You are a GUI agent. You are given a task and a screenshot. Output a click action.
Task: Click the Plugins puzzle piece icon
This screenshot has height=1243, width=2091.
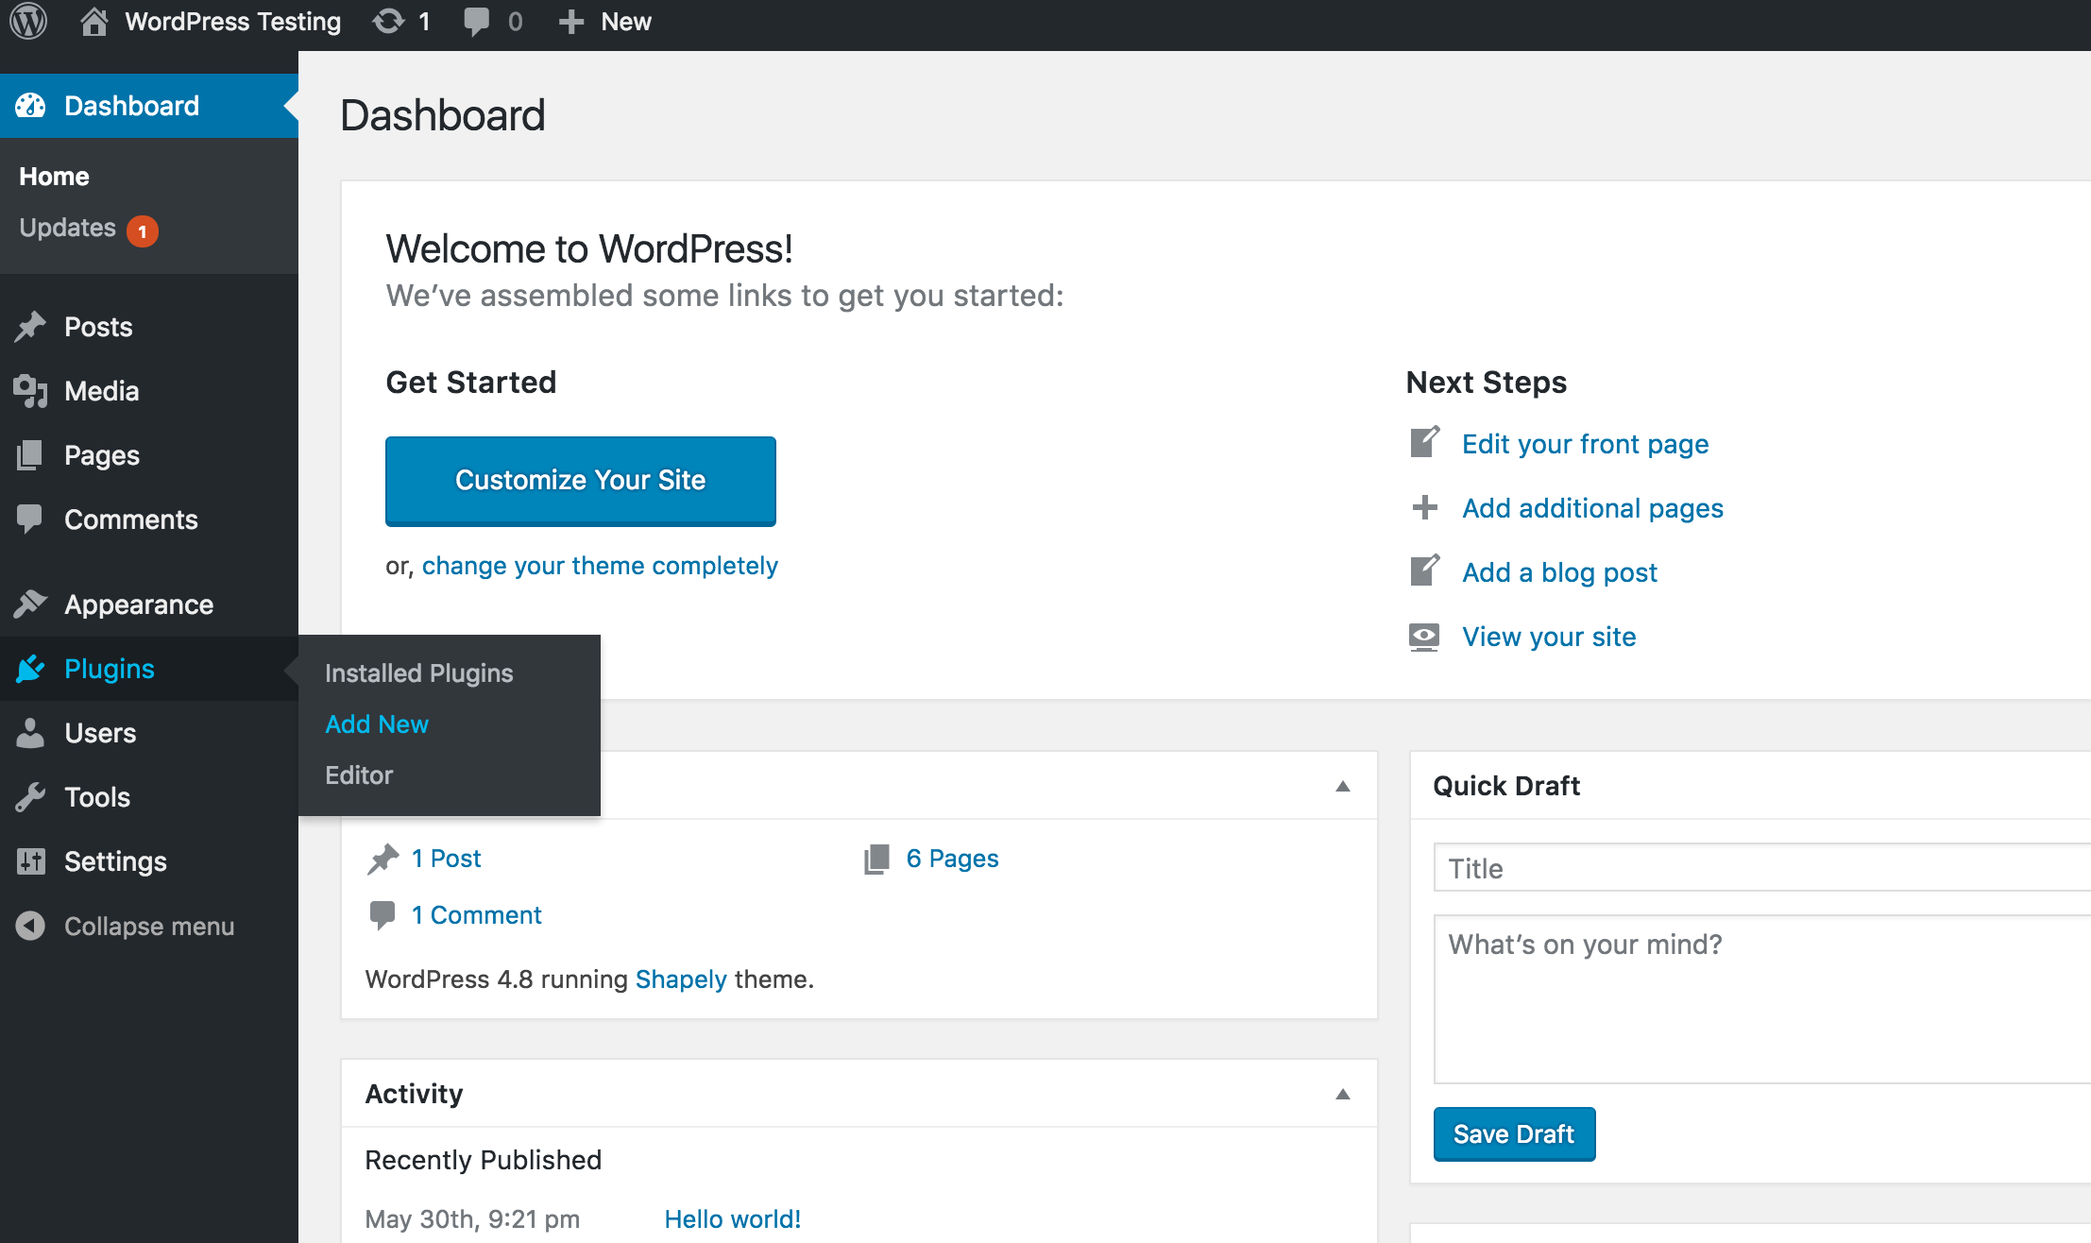[x=29, y=669]
